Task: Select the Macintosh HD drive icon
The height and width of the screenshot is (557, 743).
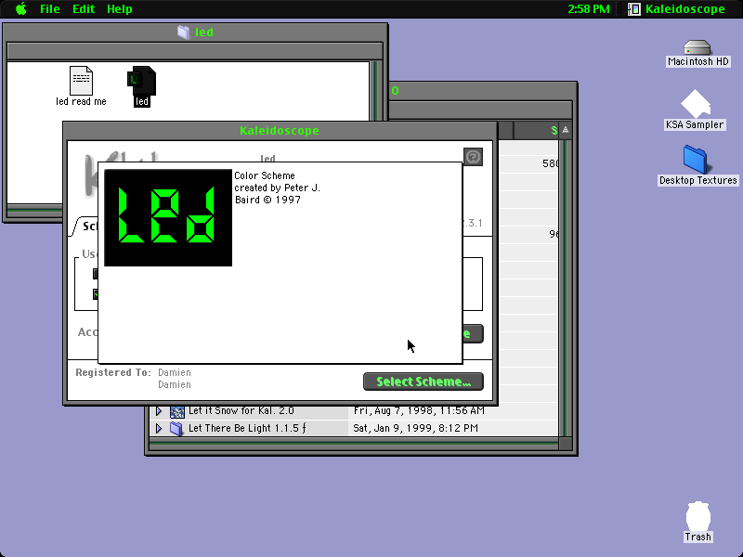Action: click(697, 47)
